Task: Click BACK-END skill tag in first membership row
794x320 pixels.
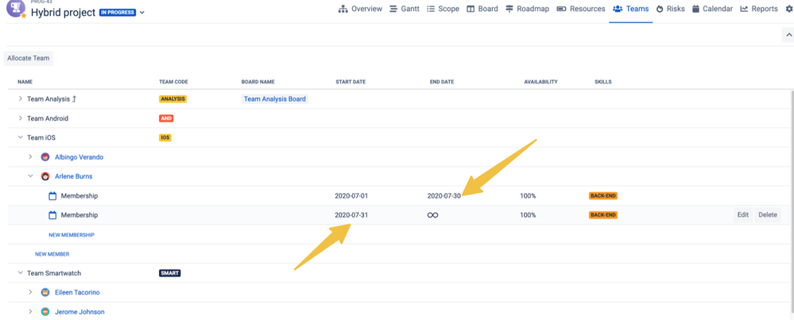Action: point(603,195)
